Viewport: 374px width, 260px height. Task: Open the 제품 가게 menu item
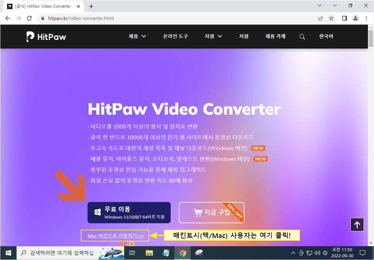coord(275,36)
